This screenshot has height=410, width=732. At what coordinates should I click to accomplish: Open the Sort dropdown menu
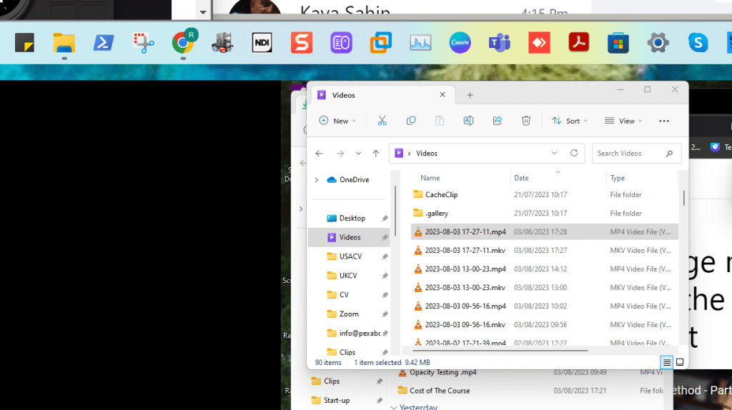[x=569, y=121]
